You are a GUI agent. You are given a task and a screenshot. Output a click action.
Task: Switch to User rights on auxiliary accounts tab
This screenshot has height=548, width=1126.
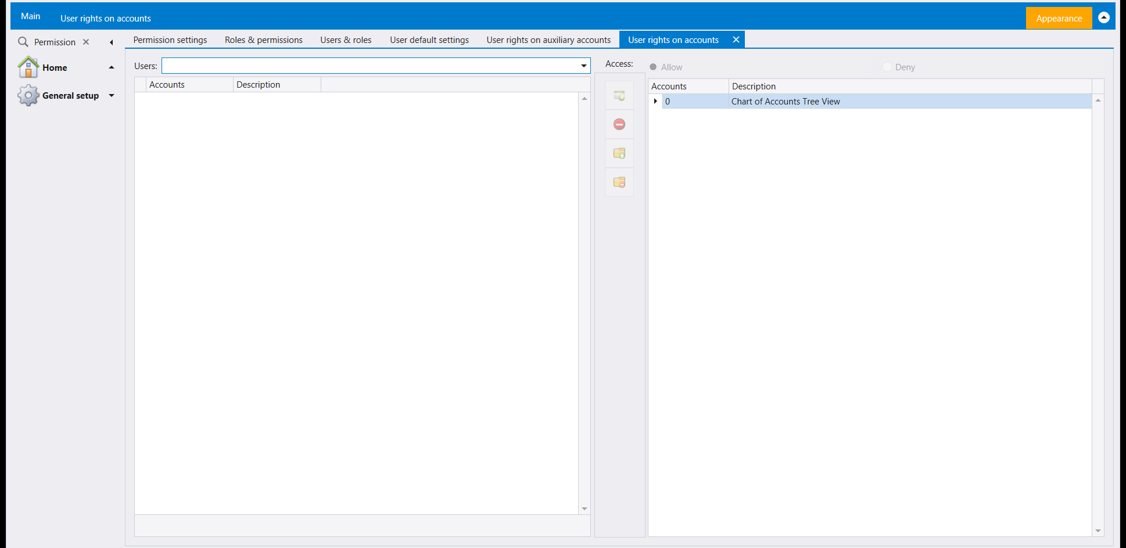click(548, 39)
